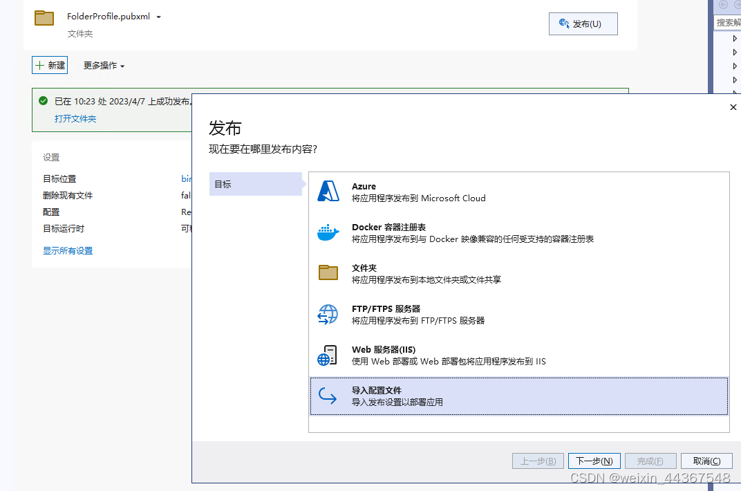Select Docker 容器注册表 target
741x491 pixels.
click(x=519, y=233)
